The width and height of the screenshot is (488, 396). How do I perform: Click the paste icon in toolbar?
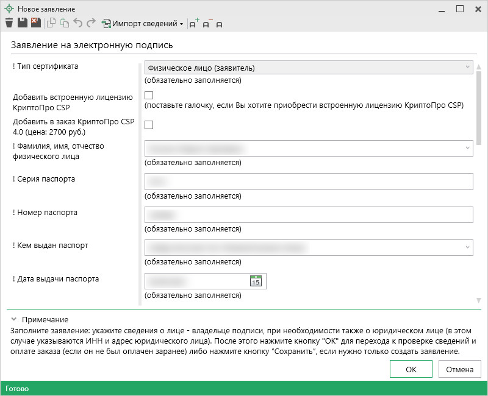pos(64,24)
